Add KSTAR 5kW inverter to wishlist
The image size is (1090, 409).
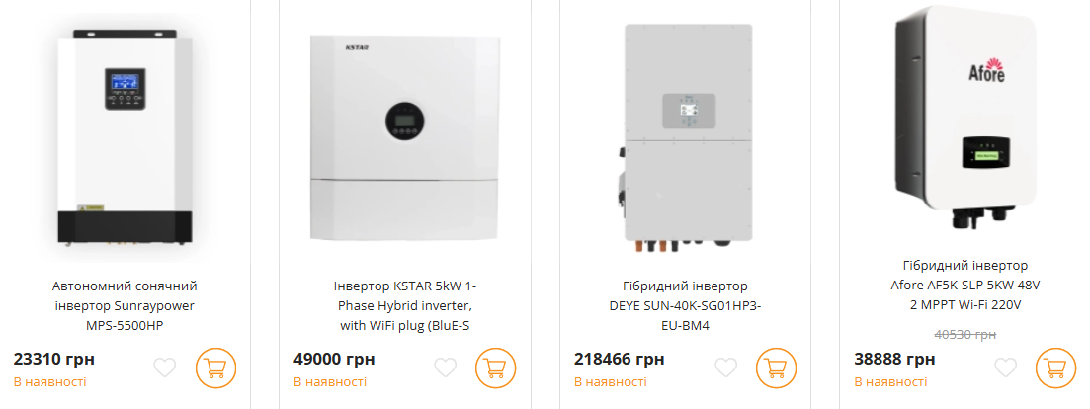click(446, 368)
